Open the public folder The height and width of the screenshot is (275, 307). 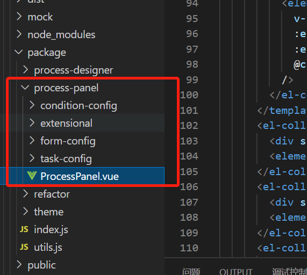(42, 265)
